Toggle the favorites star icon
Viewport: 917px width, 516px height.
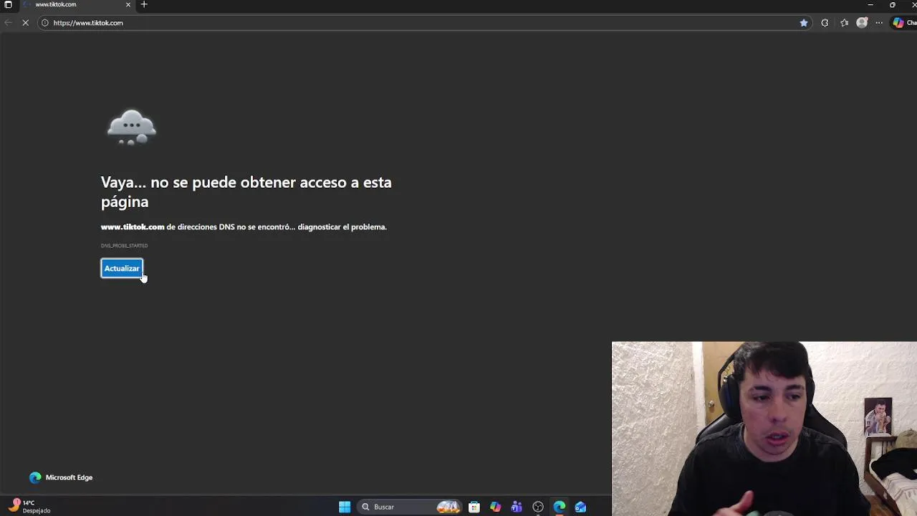[x=804, y=23]
